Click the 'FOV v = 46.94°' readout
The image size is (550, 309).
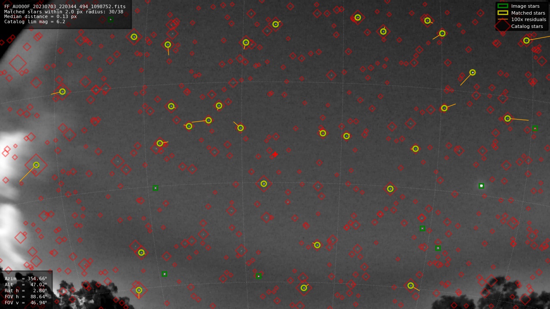pyautogui.click(x=26, y=303)
